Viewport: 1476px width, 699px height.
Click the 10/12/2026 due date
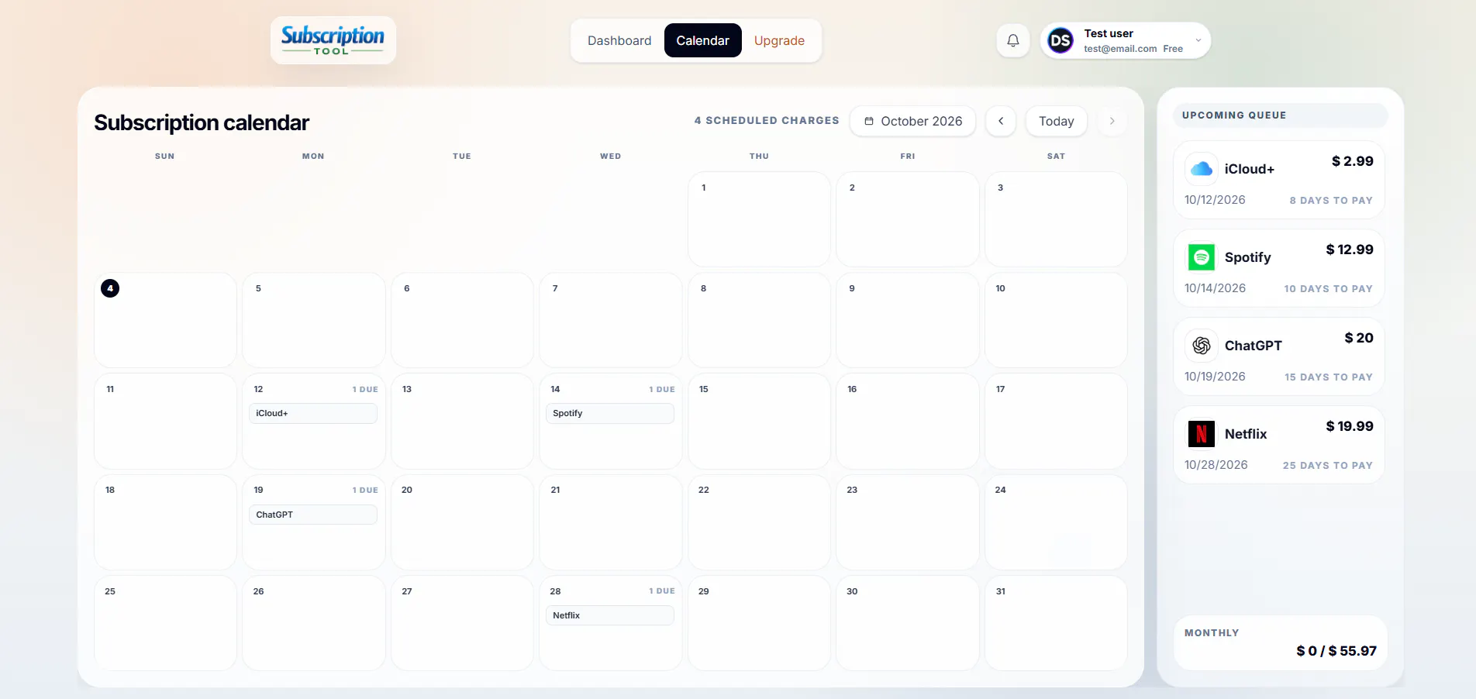(x=1215, y=200)
